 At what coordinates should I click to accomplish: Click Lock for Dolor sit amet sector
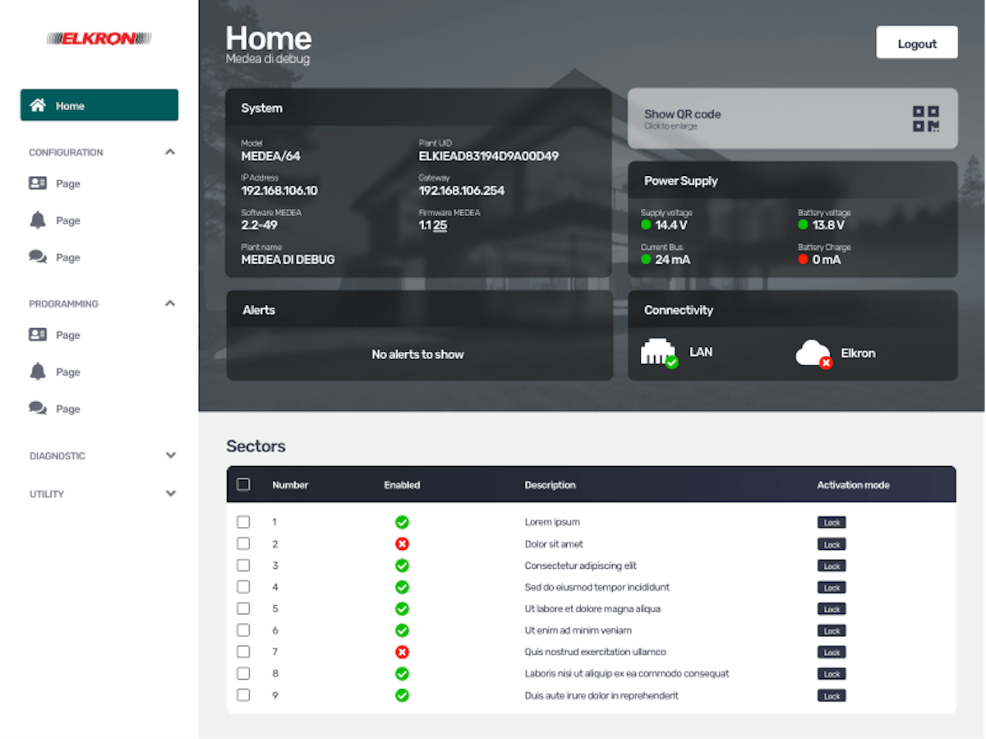point(832,544)
